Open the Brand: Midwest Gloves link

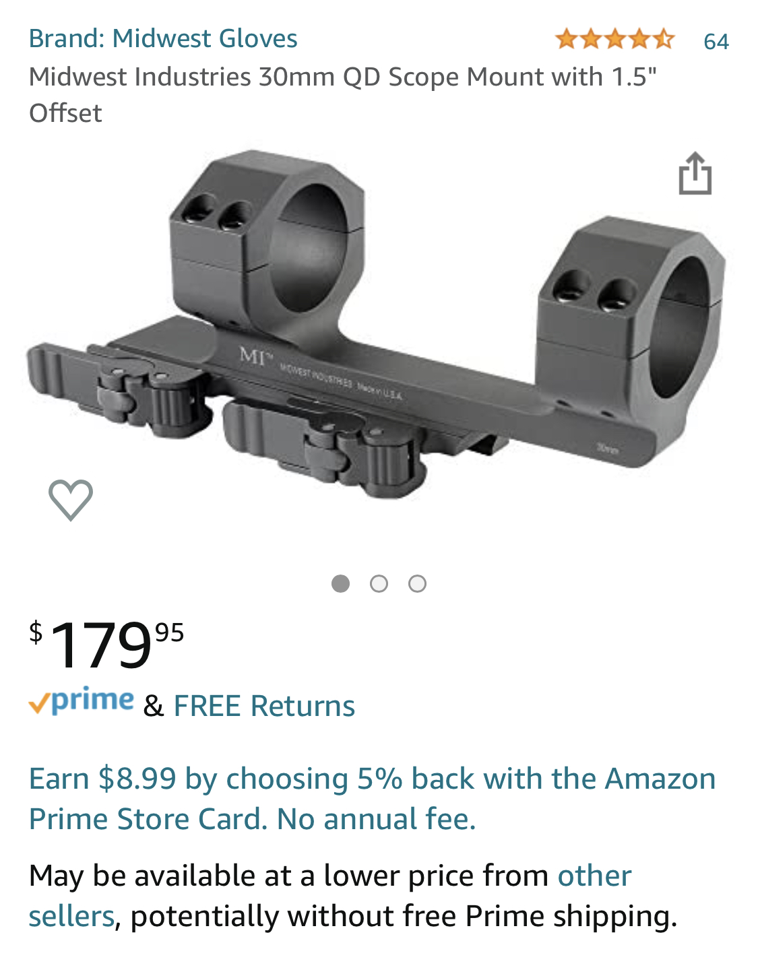click(x=163, y=38)
